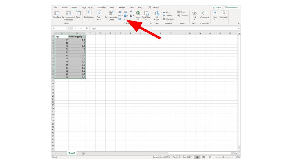Insert a Table from the ribbon

point(78,15)
